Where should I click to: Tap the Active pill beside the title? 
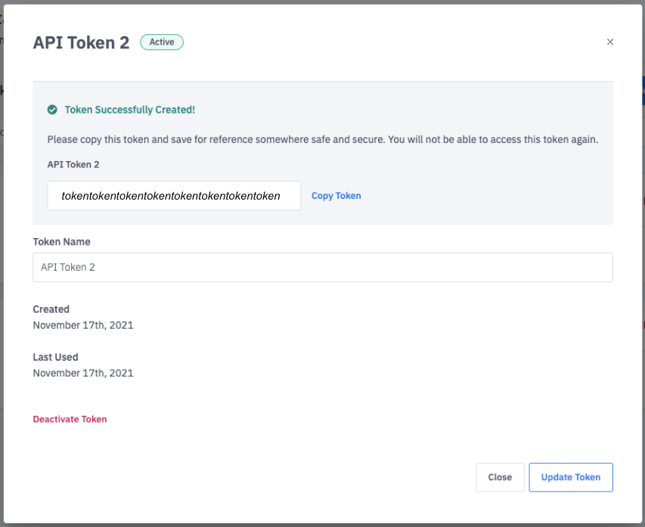coord(161,42)
